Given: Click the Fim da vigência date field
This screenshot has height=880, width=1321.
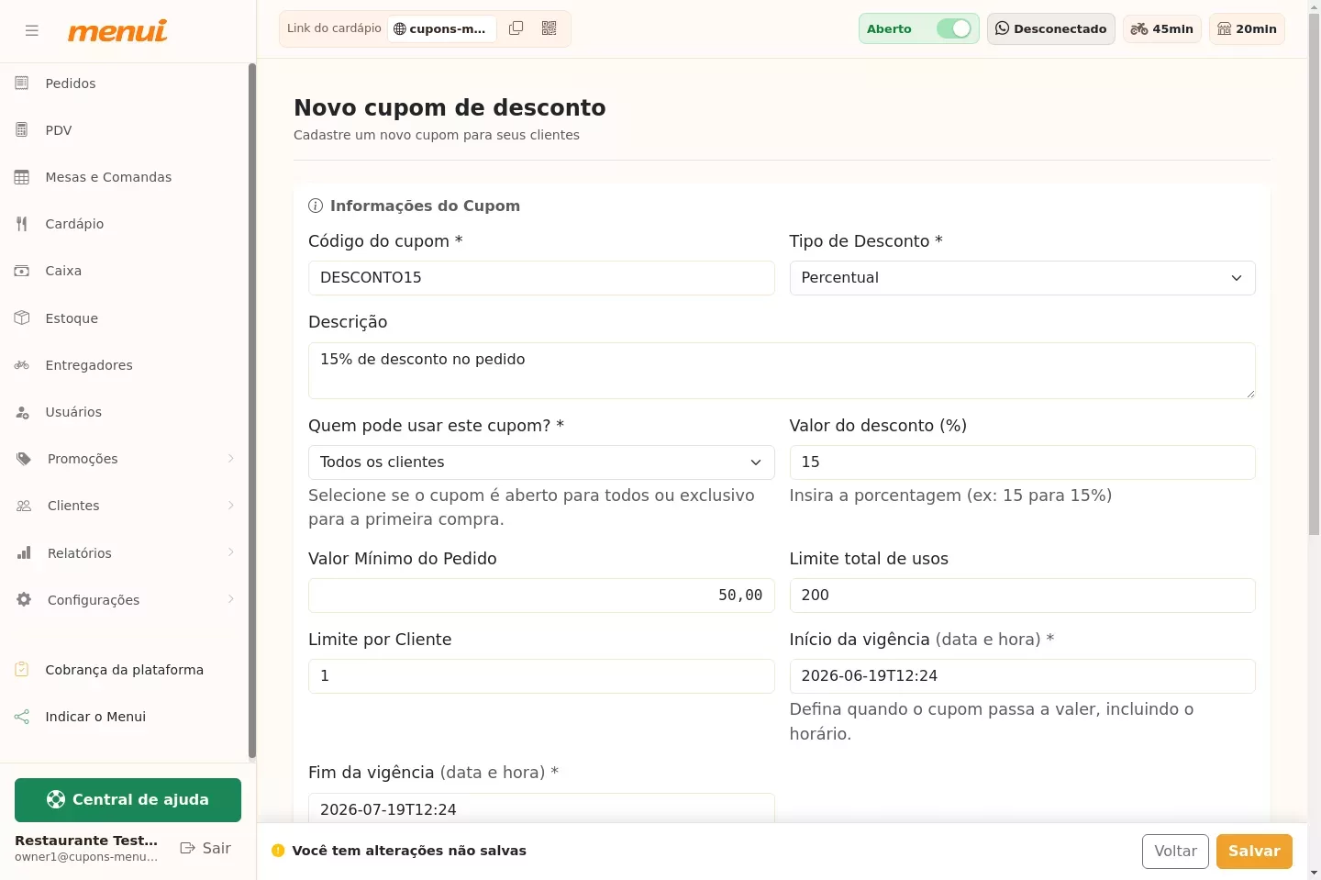Looking at the screenshot, I should click(x=541, y=808).
